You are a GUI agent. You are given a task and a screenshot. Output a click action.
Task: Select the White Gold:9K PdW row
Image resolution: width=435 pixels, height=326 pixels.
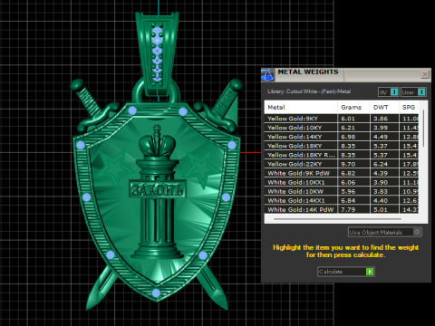pos(342,173)
